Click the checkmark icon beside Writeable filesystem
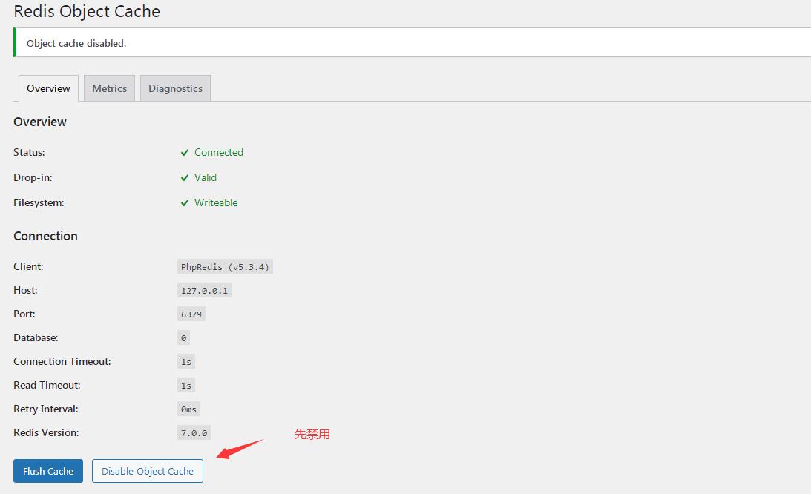Image resolution: width=811 pixels, height=494 pixels. click(185, 202)
